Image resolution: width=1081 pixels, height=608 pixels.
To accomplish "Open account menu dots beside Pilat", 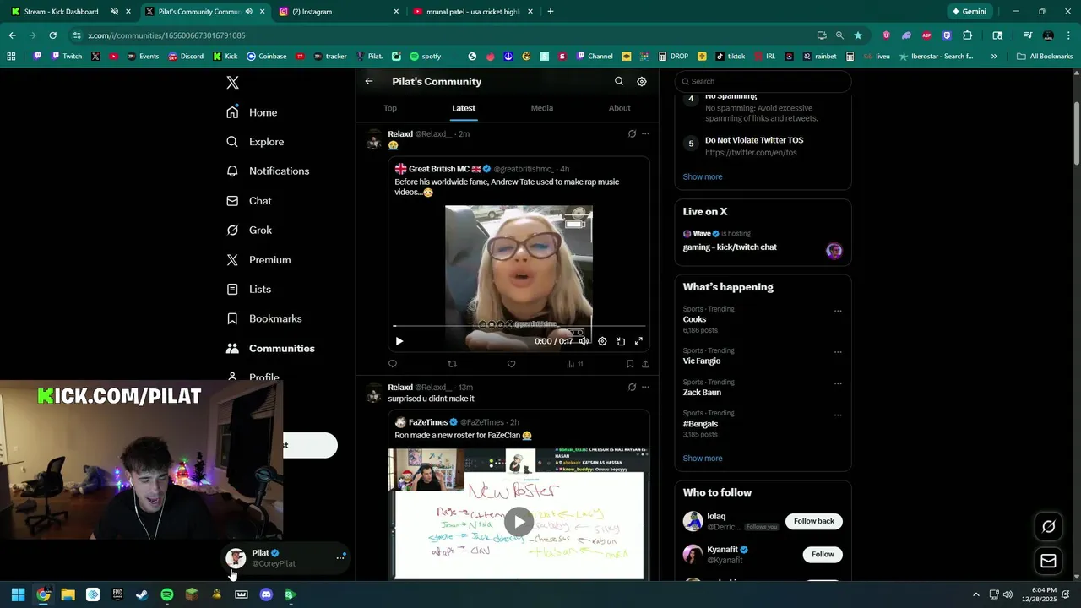I will (340, 557).
